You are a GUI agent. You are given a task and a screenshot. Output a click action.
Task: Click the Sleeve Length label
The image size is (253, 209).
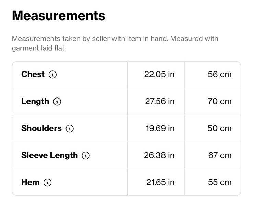pos(49,156)
